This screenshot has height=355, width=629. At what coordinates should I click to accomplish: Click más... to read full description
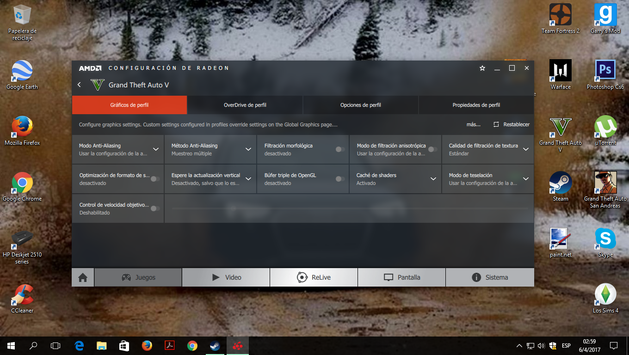point(473,124)
